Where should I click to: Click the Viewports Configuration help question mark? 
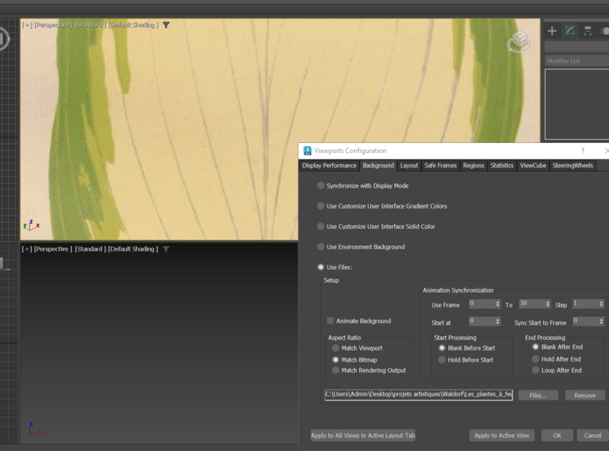click(x=582, y=151)
